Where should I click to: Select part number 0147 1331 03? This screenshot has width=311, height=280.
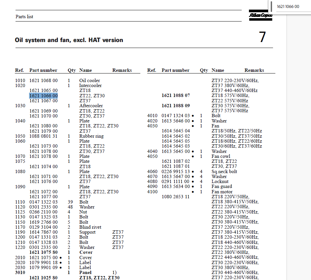click(x=44, y=237)
